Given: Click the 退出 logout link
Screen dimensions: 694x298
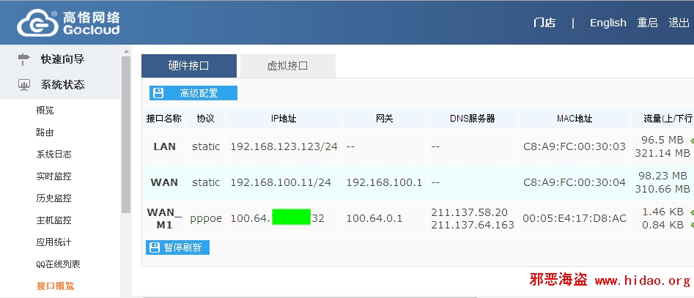Looking at the screenshot, I should click(679, 23).
